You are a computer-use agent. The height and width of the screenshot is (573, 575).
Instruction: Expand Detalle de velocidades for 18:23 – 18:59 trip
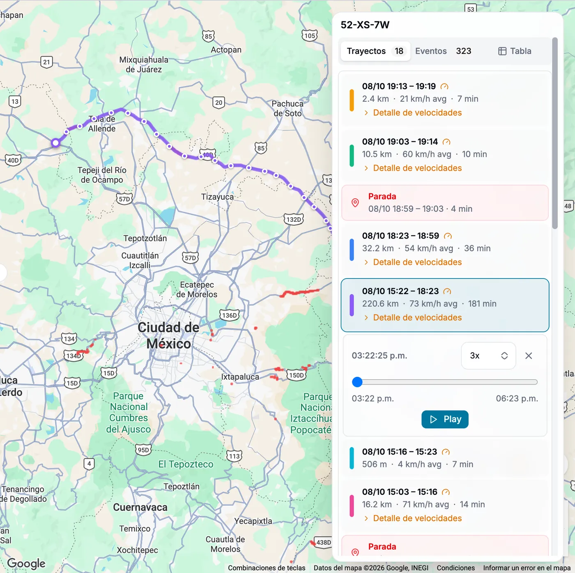click(413, 262)
